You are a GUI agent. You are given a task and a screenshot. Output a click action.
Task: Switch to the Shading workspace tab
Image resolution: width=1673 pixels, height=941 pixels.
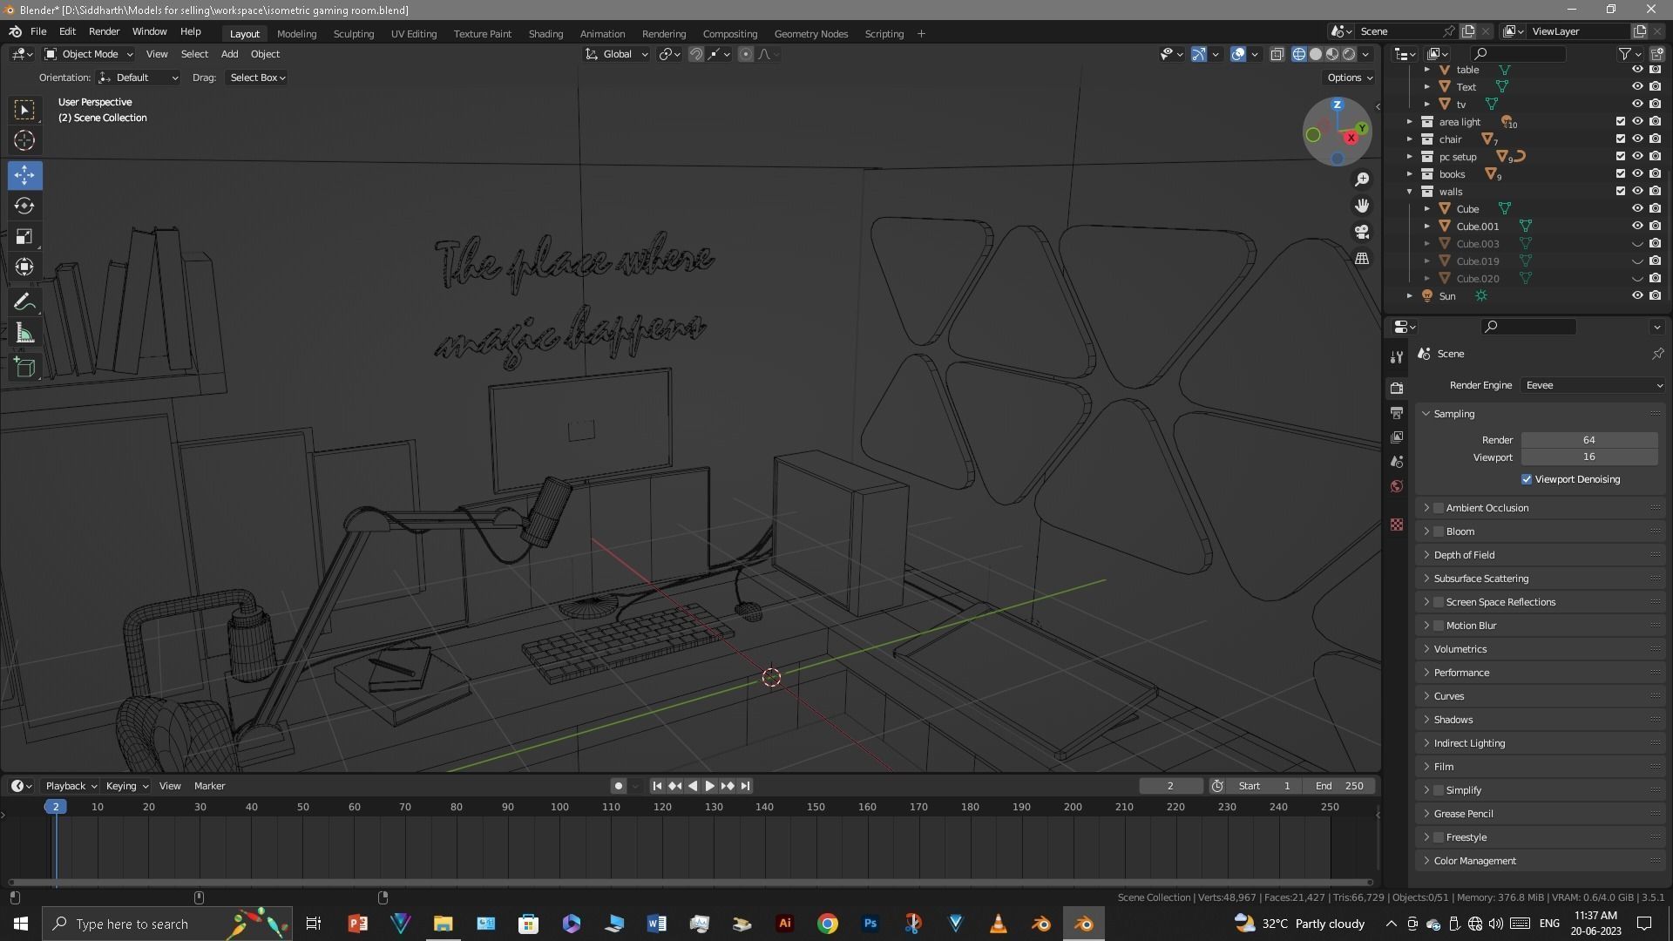point(545,34)
